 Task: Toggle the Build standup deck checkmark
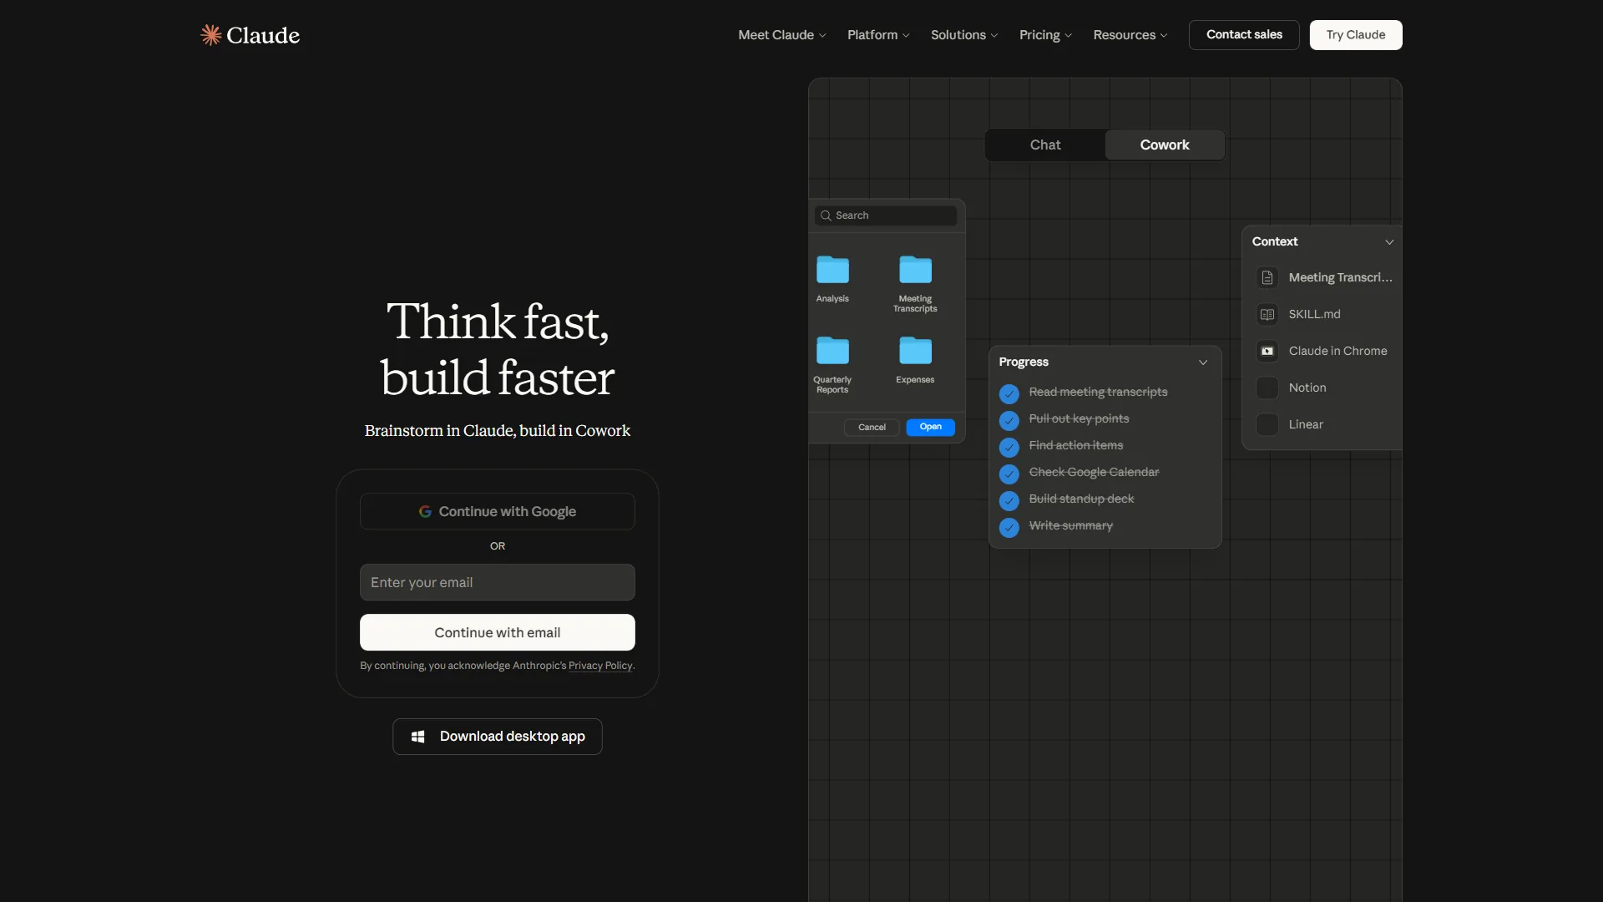(1009, 500)
